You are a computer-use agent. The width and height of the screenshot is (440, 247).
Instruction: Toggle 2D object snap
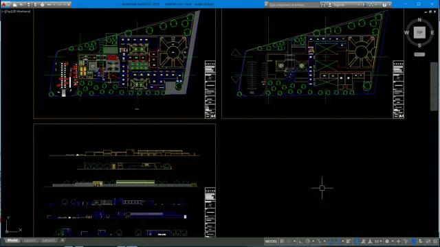click(338, 242)
